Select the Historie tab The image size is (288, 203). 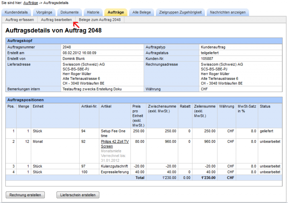point(93,12)
